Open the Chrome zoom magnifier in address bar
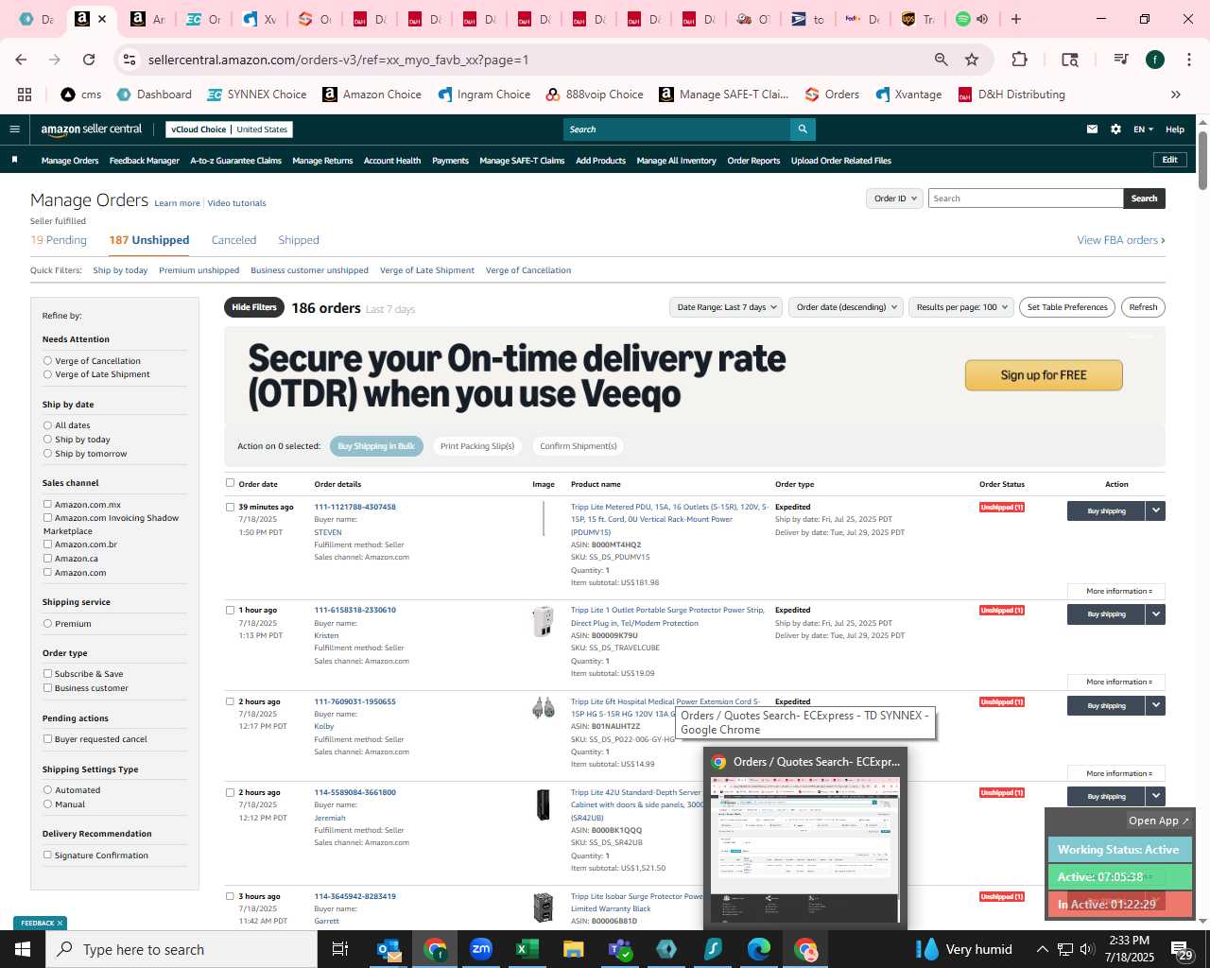The image size is (1210, 968). pos(941,60)
